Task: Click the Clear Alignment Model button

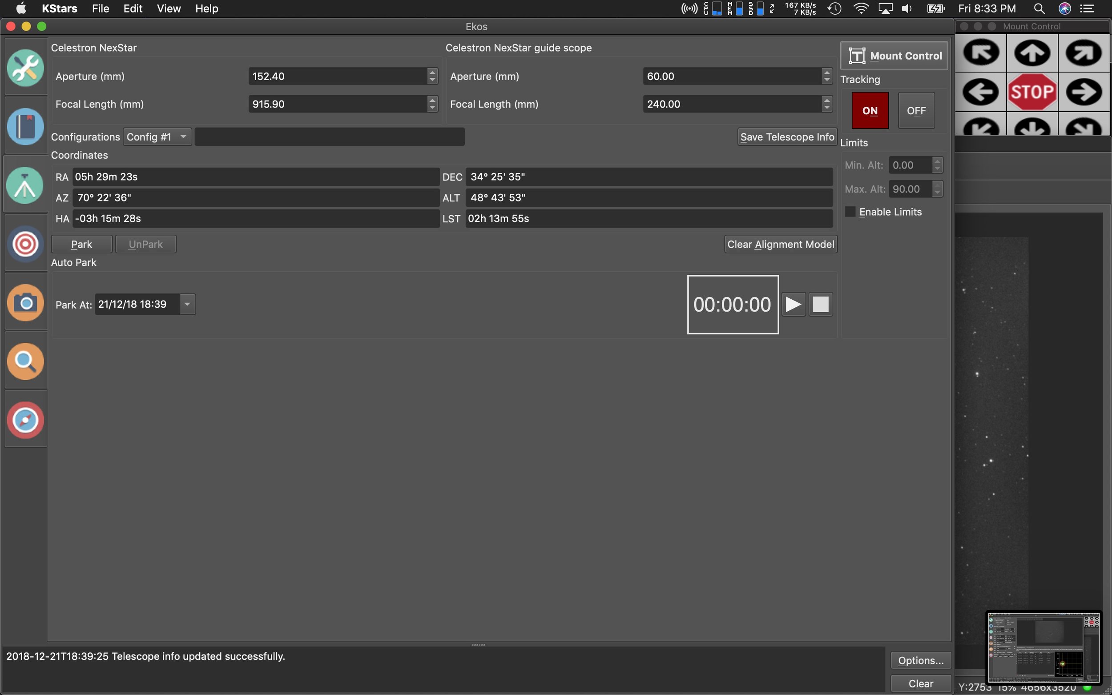Action: (781, 244)
